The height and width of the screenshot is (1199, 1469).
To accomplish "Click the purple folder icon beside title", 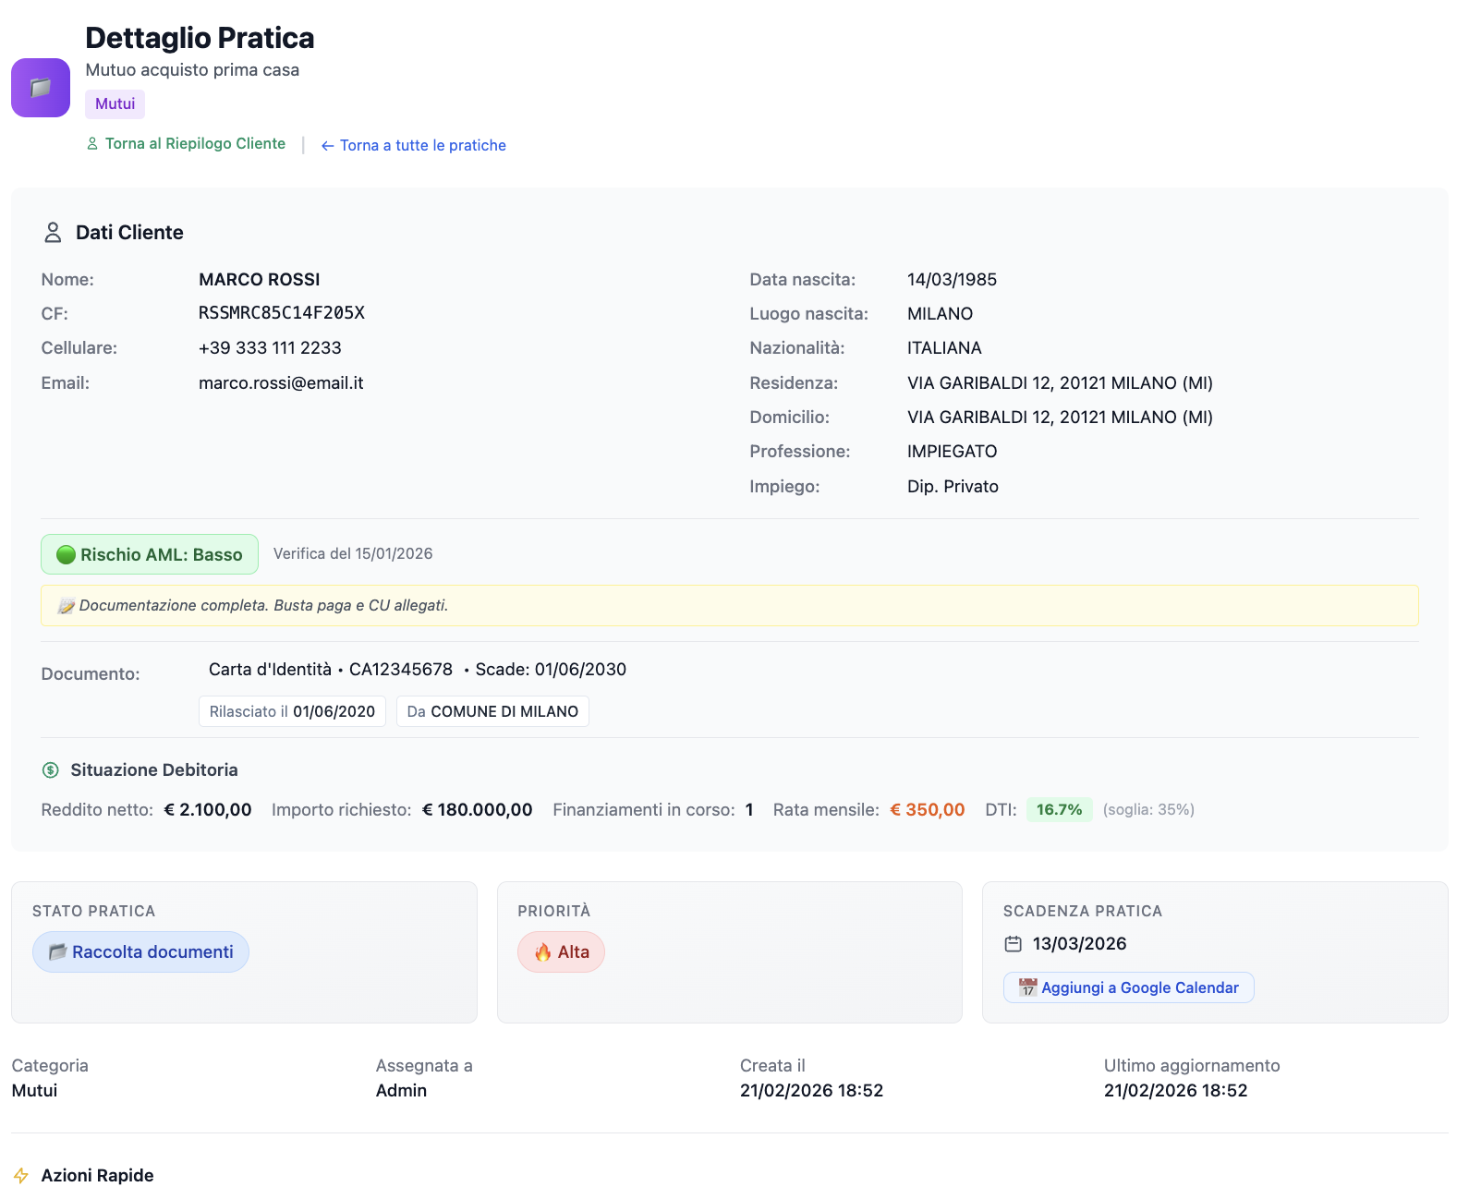I will (x=41, y=88).
